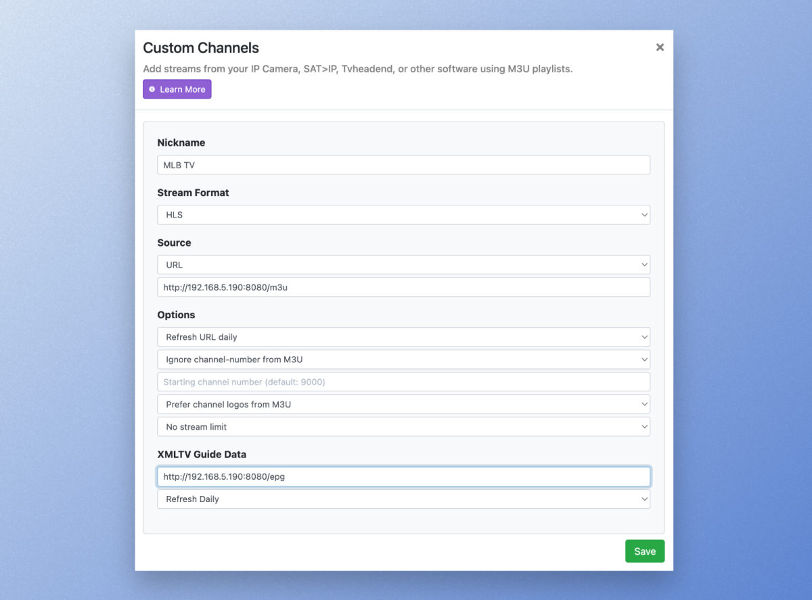Click the Custom Channels dialog title
The height and width of the screenshot is (600, 812).
[201, 48]
